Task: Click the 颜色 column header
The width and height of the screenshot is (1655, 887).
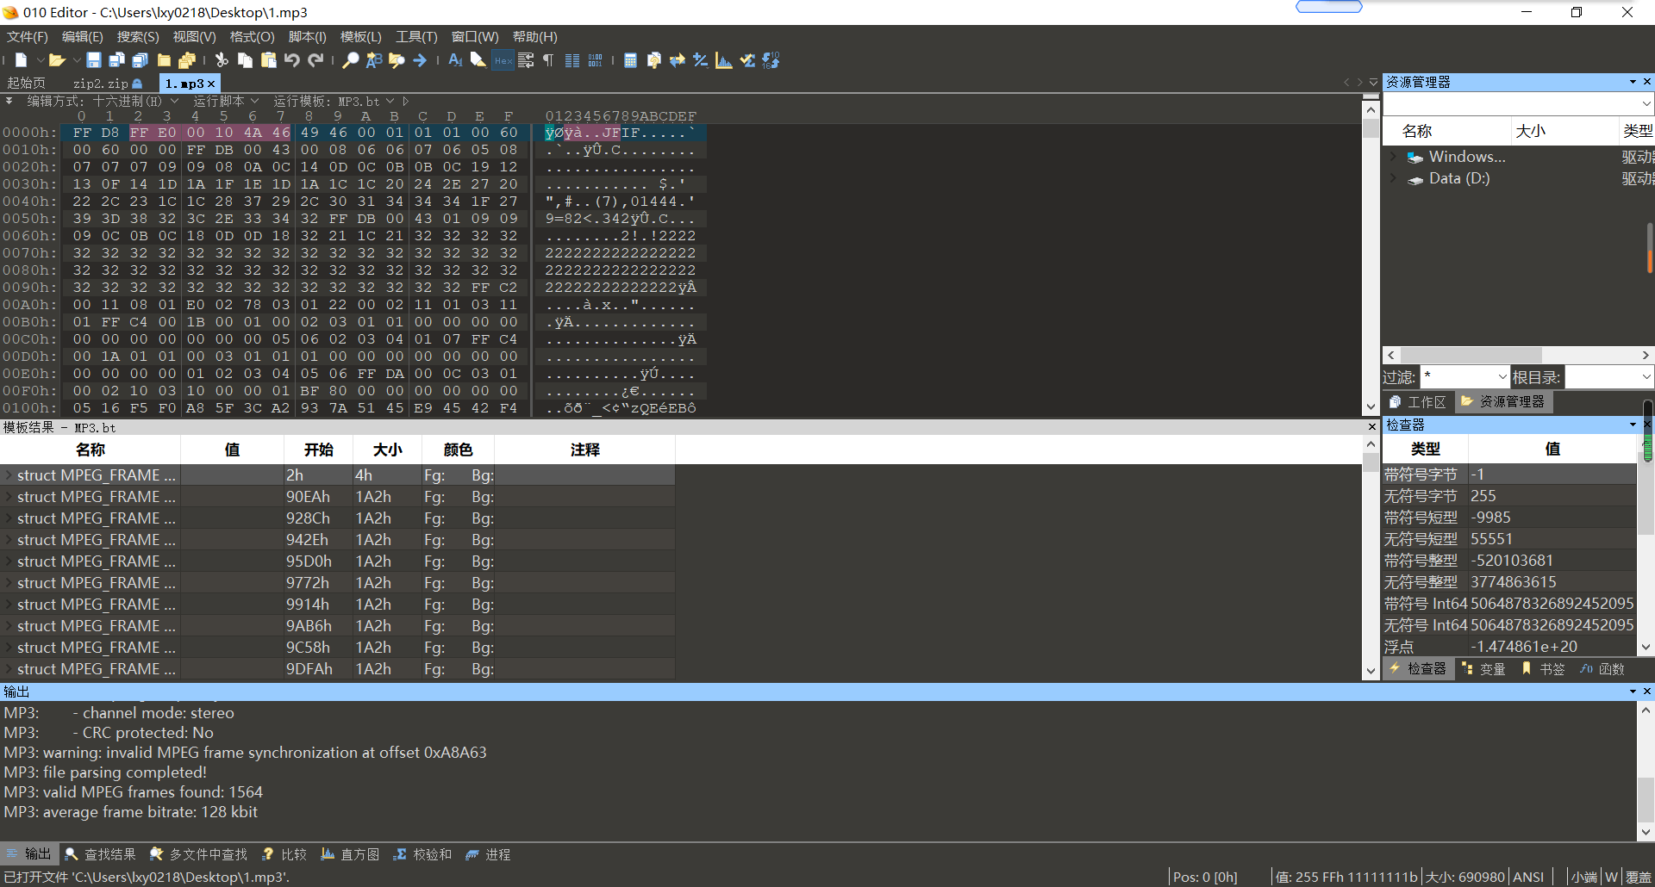Action: click(x=458, y=450)
